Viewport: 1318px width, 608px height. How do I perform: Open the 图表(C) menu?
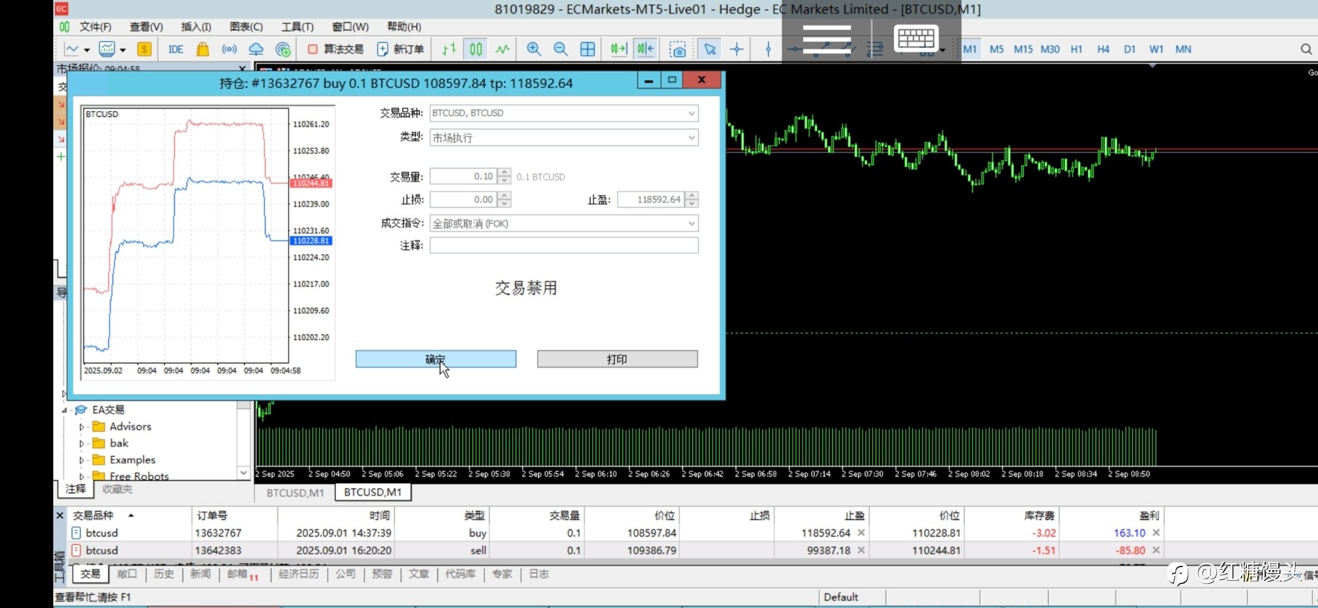click(x=246, y=27)
